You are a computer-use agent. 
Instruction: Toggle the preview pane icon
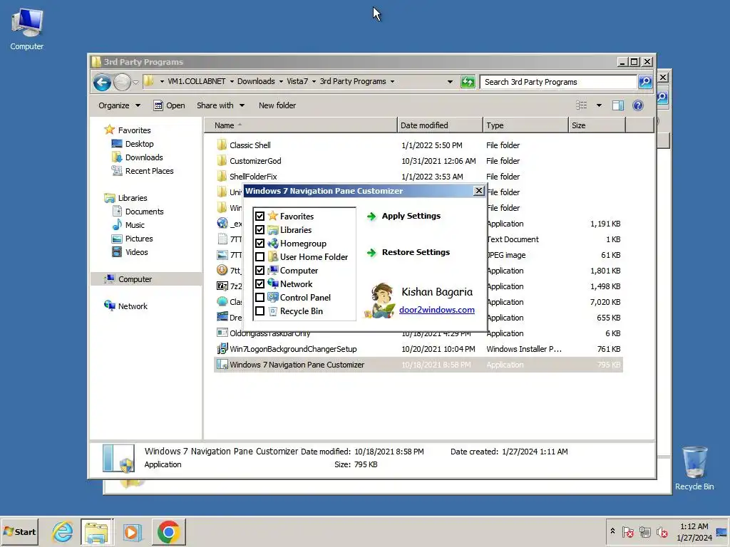tap(618, 105)
